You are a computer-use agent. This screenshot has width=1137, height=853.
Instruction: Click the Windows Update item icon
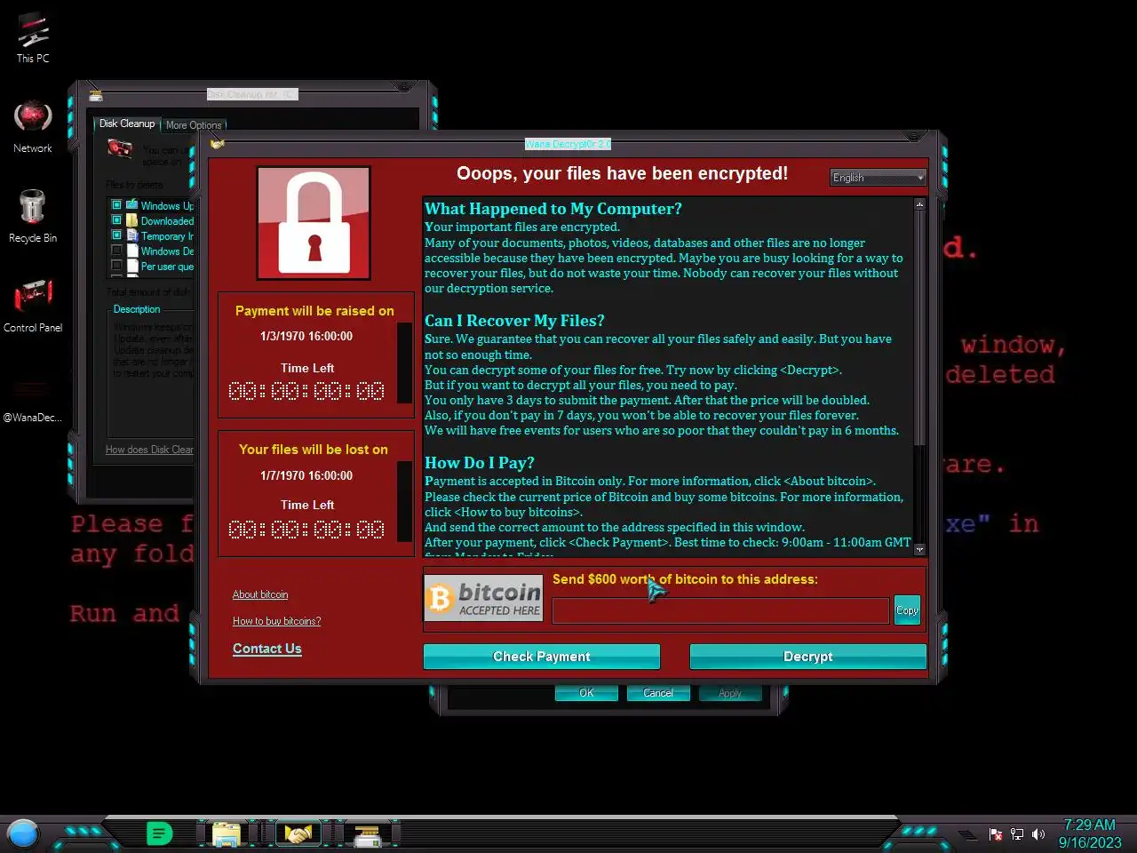pyautogui.click(x=132, y=205)
